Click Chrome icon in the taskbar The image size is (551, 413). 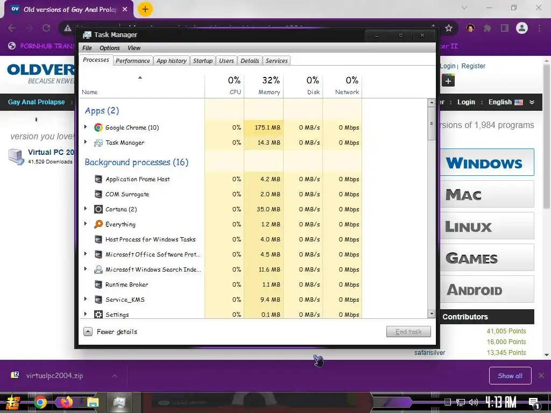pos(40,402)
